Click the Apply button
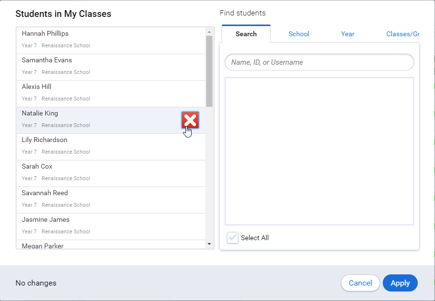 tap(400, 283)
